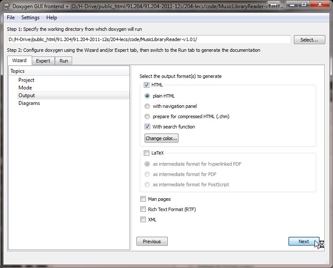
Task: Switch to the Expert tab
Action: pyautogui.click(x=43, y=61)
